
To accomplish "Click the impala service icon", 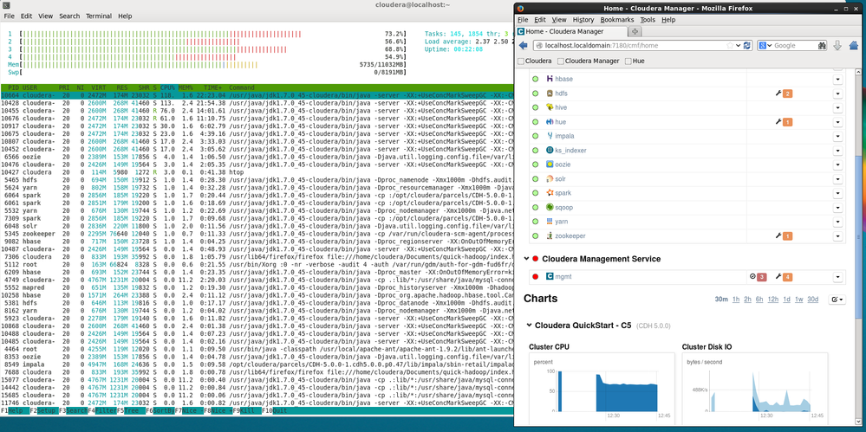I will tap(550, 136).
